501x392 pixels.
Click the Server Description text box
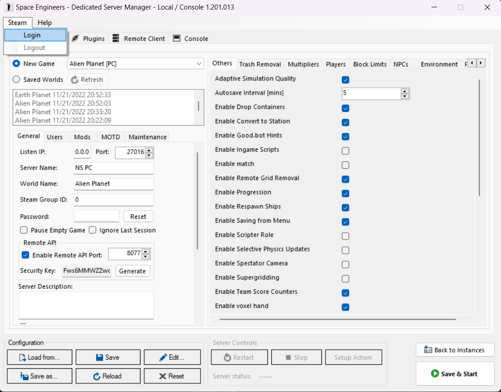pos(86,305)
